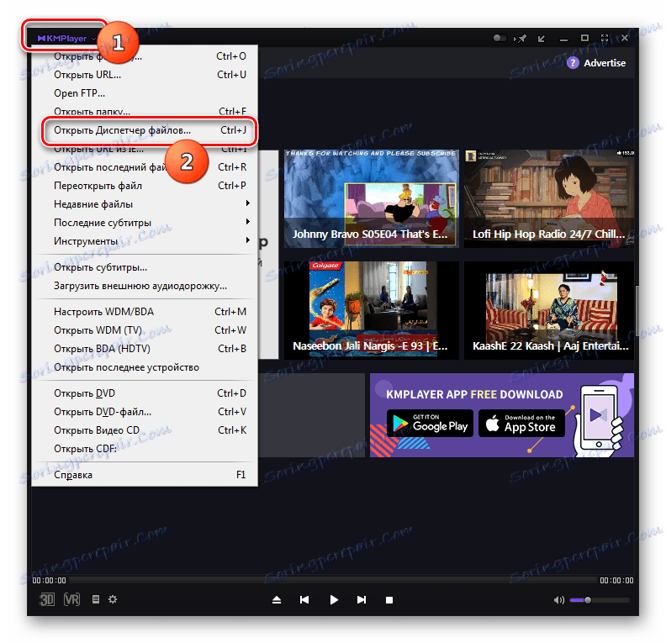Screen dimensions: 666x643
Task: Open the settings gear in control bar
Action: coord(113,599)
